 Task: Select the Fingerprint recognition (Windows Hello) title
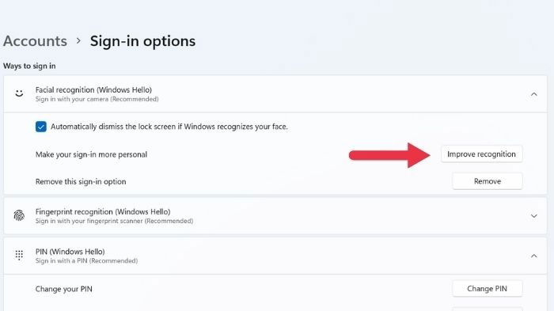[x=103, y=212]
